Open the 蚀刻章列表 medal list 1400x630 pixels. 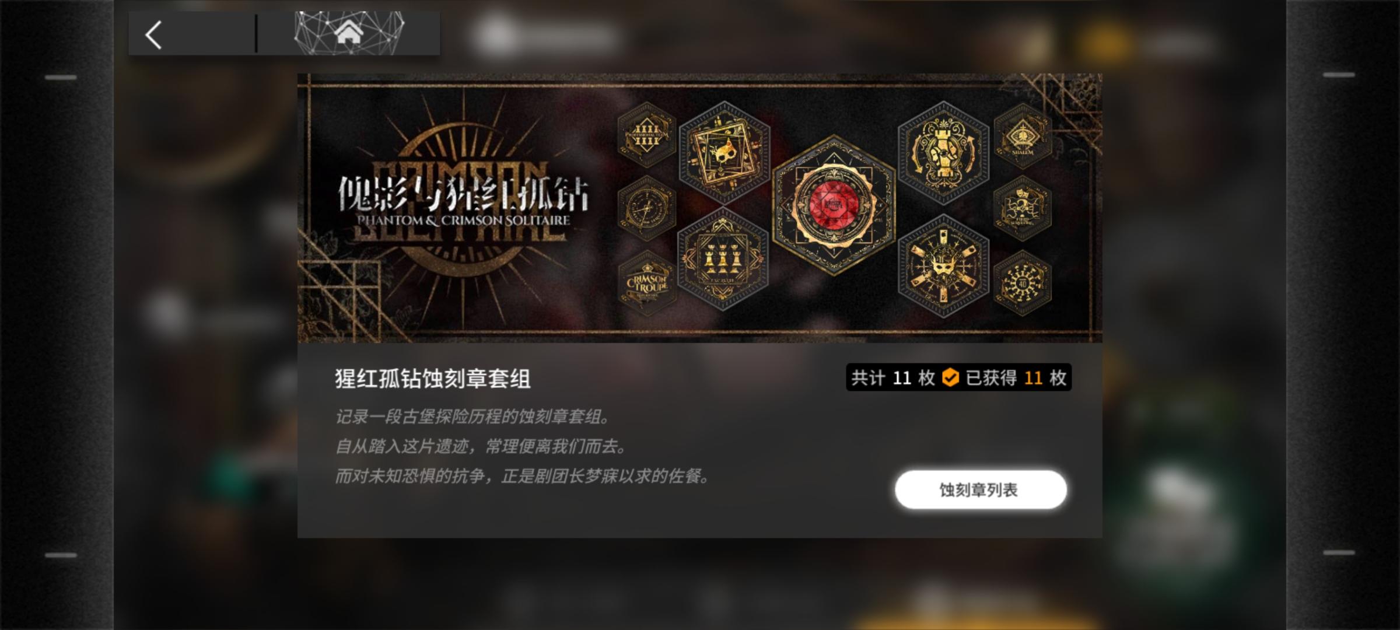981,490
